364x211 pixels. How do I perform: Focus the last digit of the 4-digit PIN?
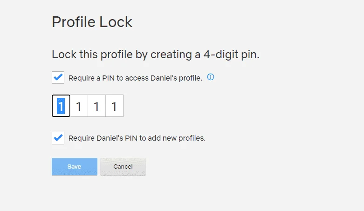pyautogui.click(x=115, y=106)
